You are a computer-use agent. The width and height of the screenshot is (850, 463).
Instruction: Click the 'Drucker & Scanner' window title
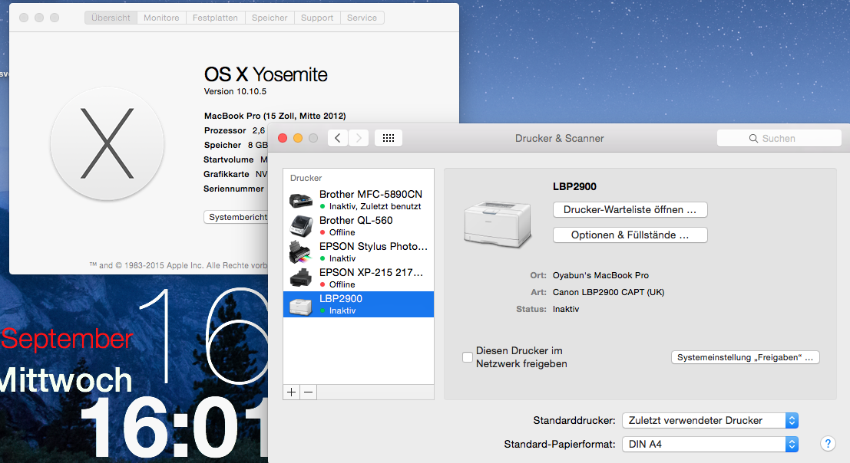[560, 139]
